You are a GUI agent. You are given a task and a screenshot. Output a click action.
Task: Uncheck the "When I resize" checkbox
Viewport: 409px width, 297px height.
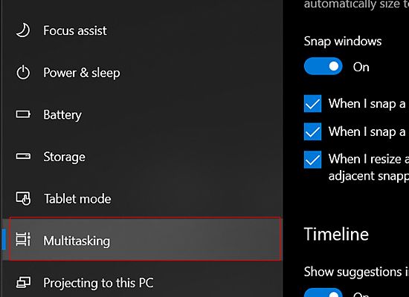coord(313,160)
